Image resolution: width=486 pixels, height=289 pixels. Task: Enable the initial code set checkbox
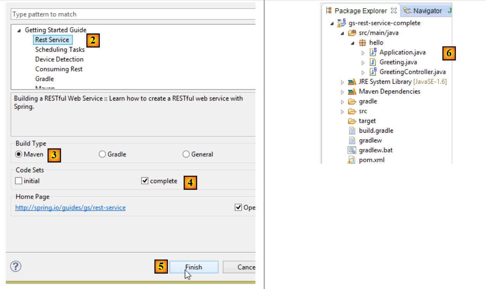(x=19, y=181)
